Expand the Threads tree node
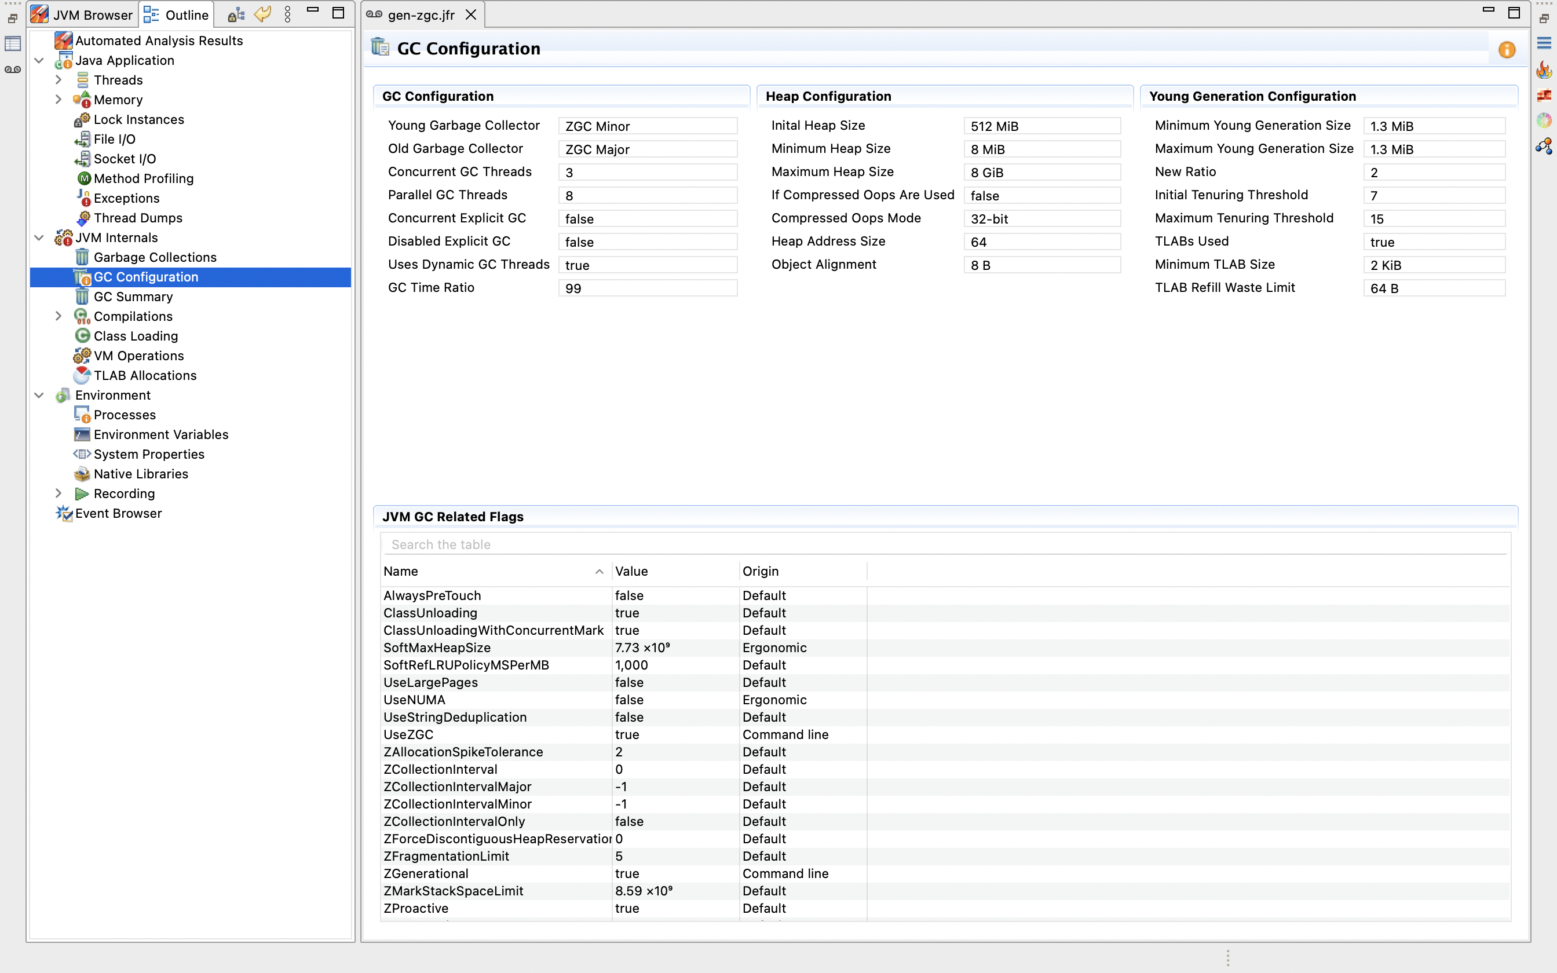1557x973 pixels. pyautogui.click(x=59, y=80)
